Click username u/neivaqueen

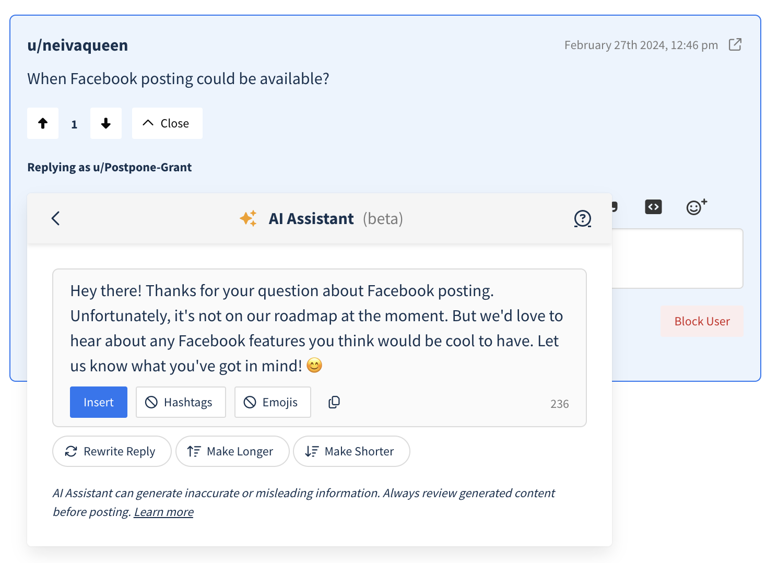pos(78,45)
